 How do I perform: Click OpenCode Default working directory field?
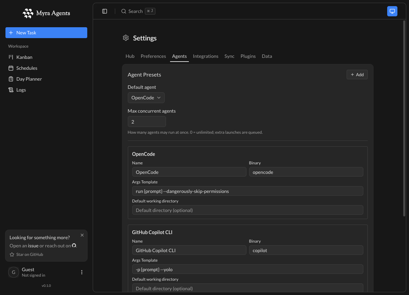click(248, 210)
